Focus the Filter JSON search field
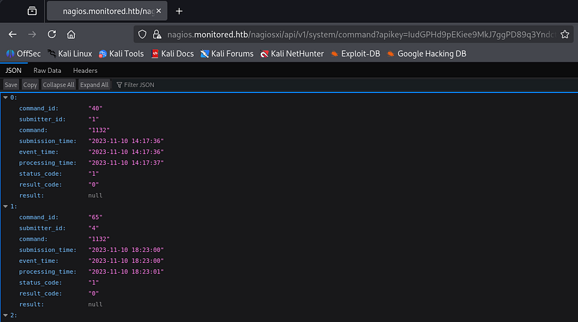Viewport: 578px width, 322px height. 139,85
